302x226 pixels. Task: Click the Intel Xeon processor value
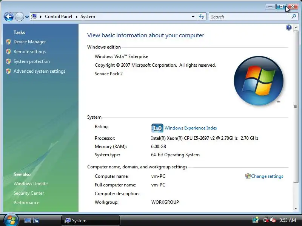205,138
